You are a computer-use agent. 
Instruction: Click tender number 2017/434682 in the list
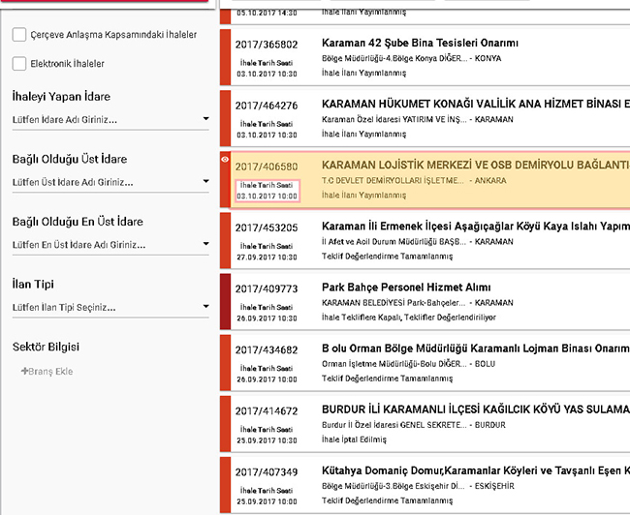click(x=266, y=349)
